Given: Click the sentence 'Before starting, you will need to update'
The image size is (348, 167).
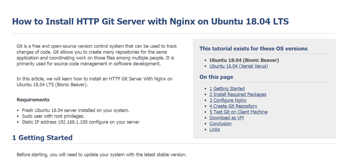Looking at the screenshot, I should pyautogui.click(x=101, y=155).
